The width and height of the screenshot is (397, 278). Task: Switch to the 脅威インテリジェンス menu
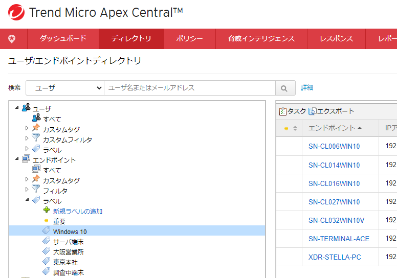point(261,39)
